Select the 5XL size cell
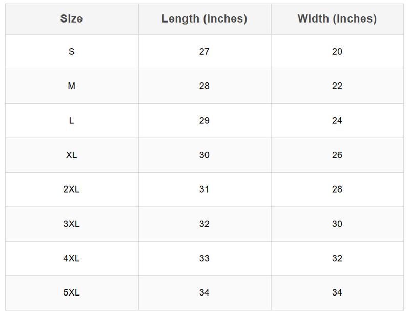The image size is (410, 316). [71, 293]
